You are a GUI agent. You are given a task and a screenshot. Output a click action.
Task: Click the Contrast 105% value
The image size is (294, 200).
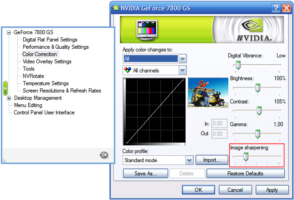point(280,102)
